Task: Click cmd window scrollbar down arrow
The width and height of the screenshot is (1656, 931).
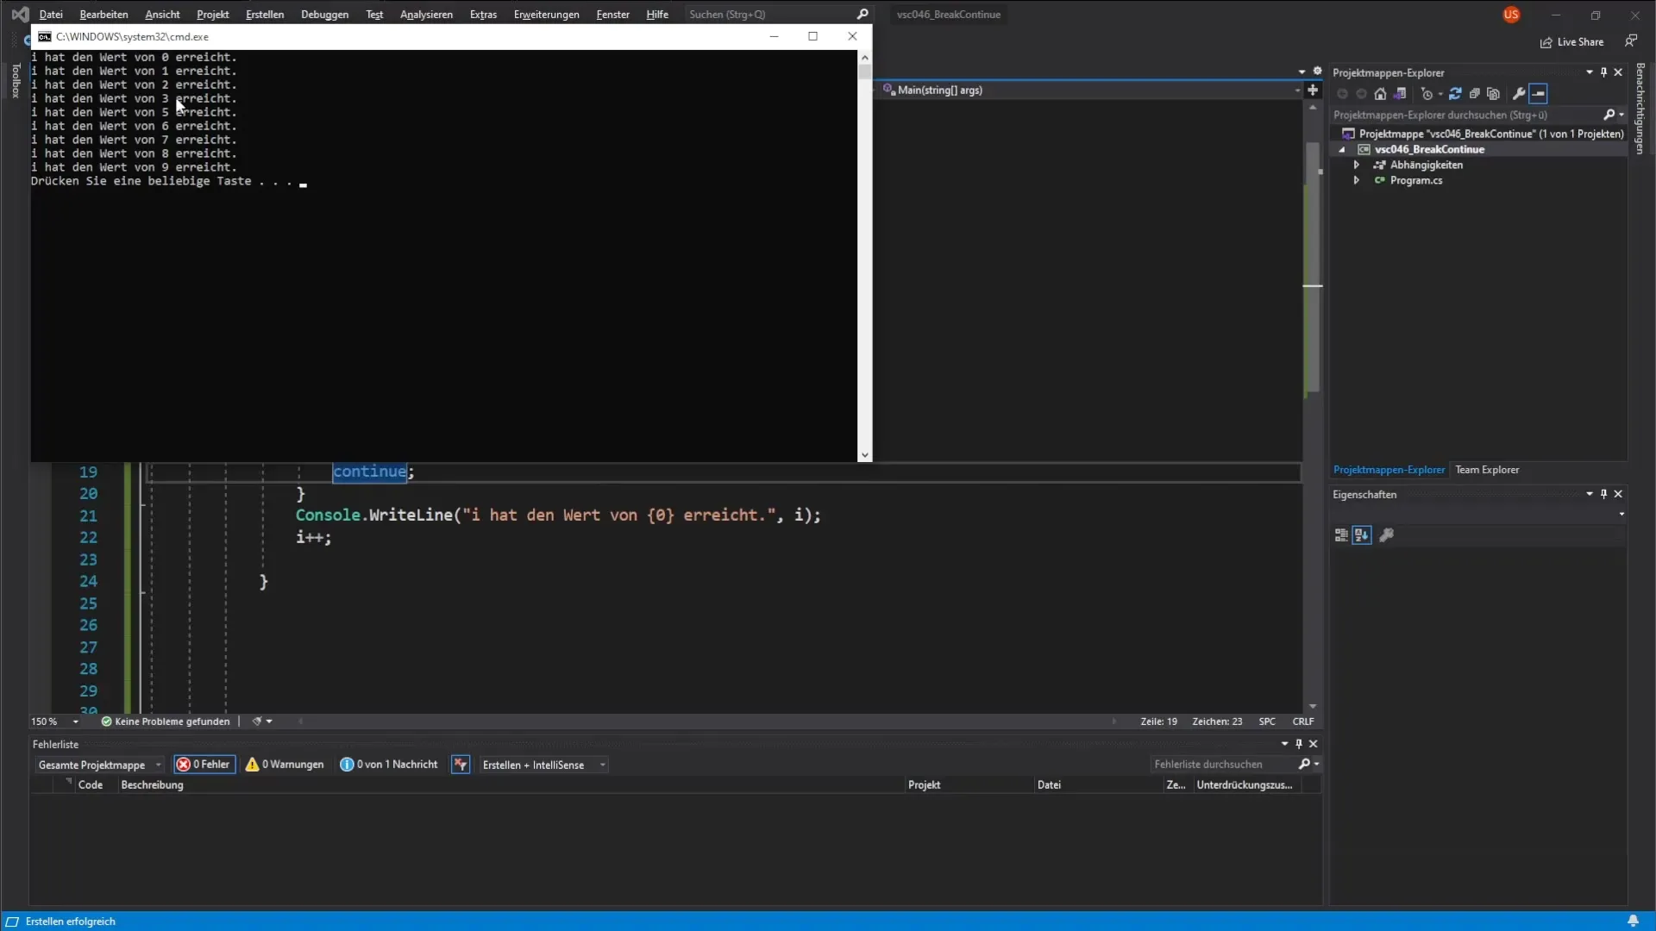Action: click(x=864, y=455)
